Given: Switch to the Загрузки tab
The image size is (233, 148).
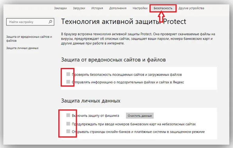Looking at the screenshot, I should pyautogui.click(x=79, y=8).
